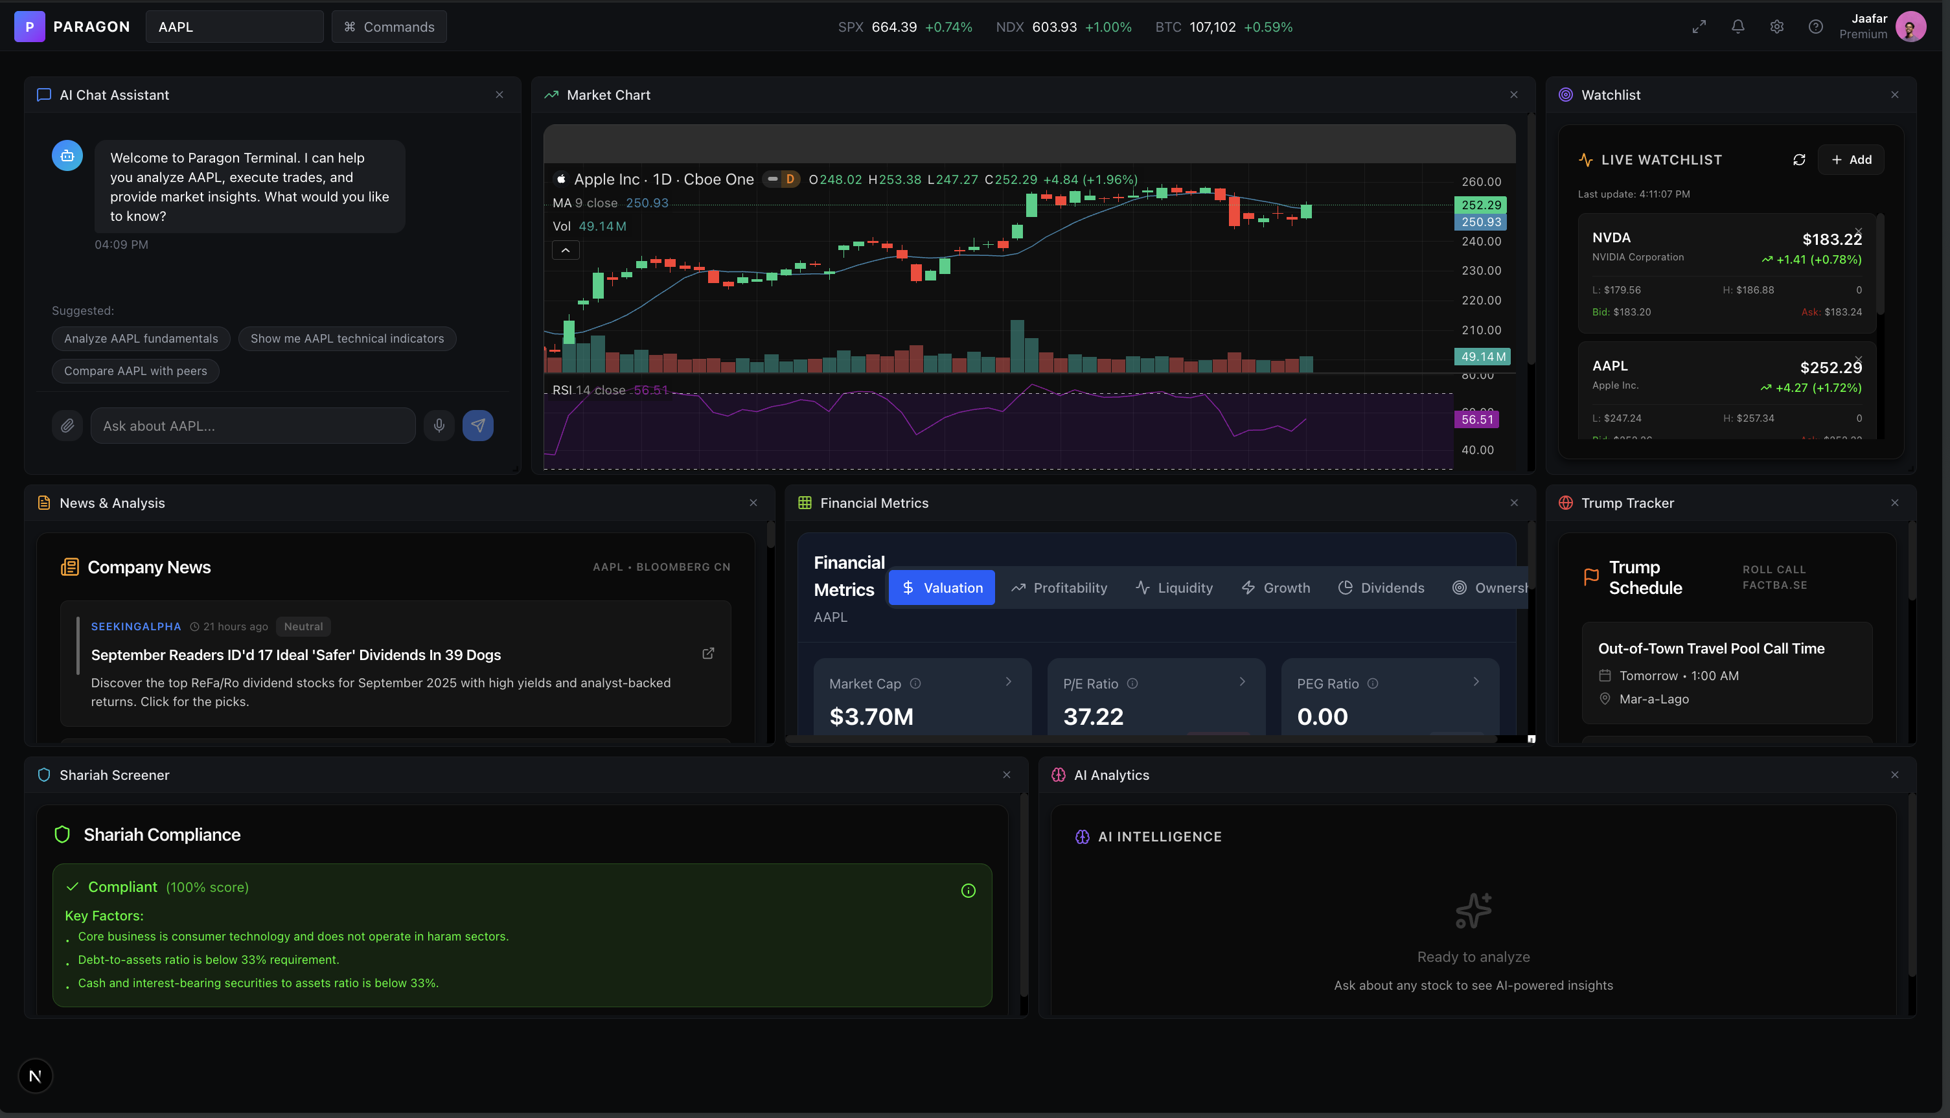
Task: Switch to the Profitability tab
Action: click(1059, 588)
